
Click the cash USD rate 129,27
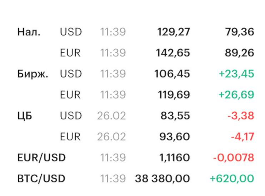tap(174, 32)
